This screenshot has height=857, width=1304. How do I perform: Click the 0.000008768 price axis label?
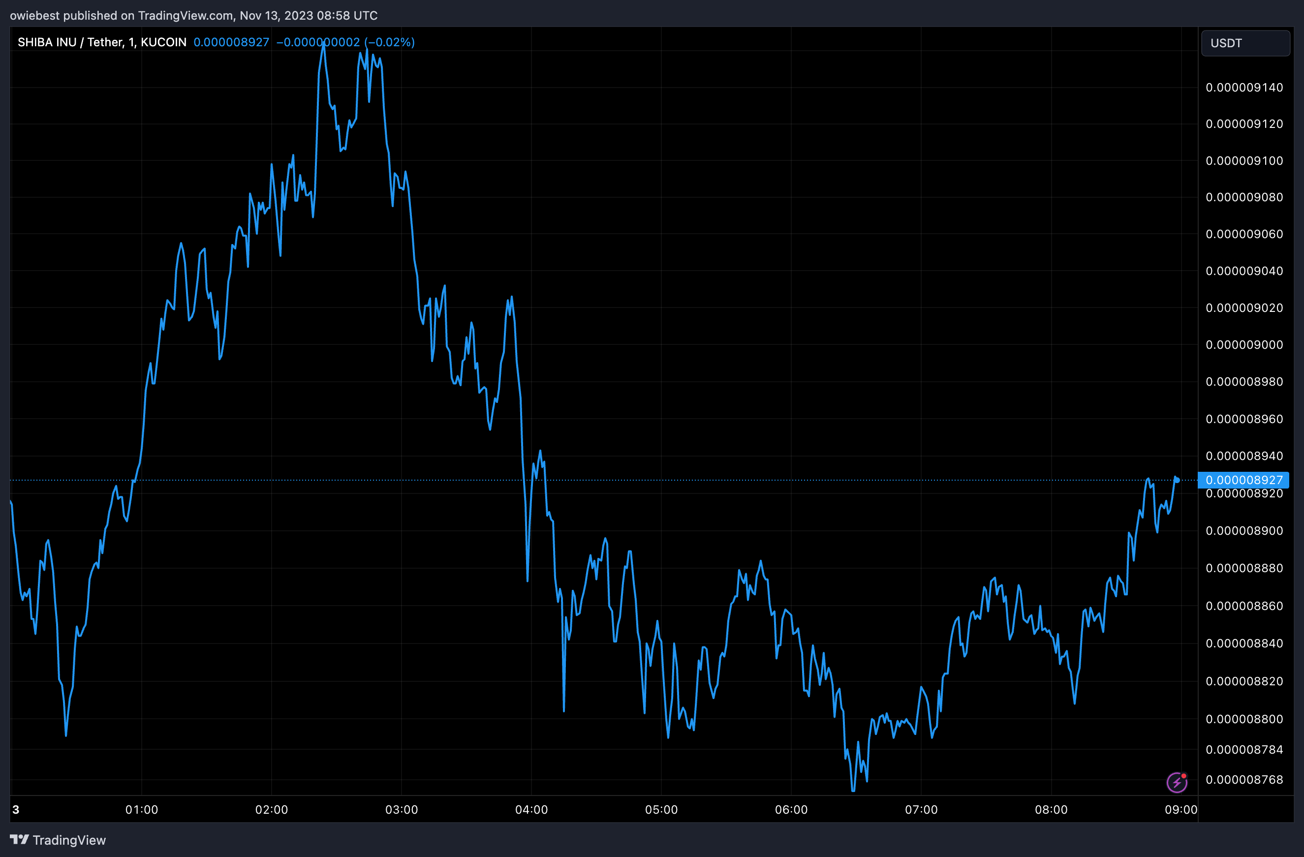(x=1244, y=779)
